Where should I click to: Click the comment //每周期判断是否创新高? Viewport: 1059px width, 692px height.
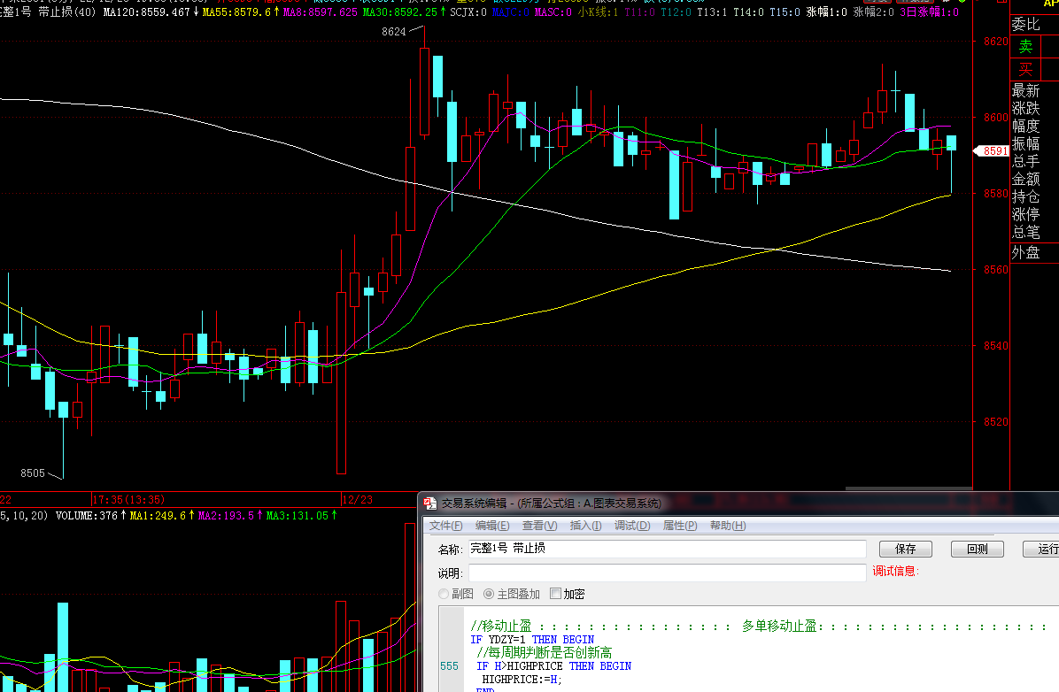tap(545, 652)
